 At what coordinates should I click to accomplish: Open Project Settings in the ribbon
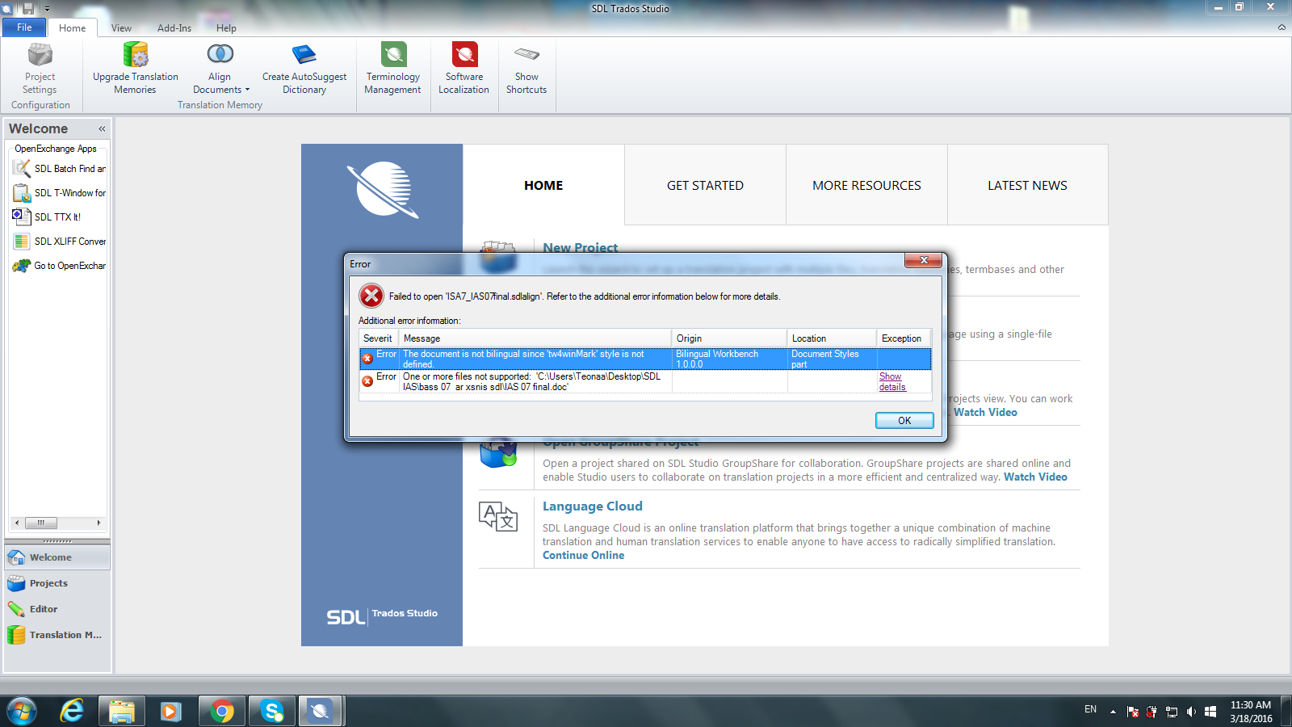[x=40, y=69]
